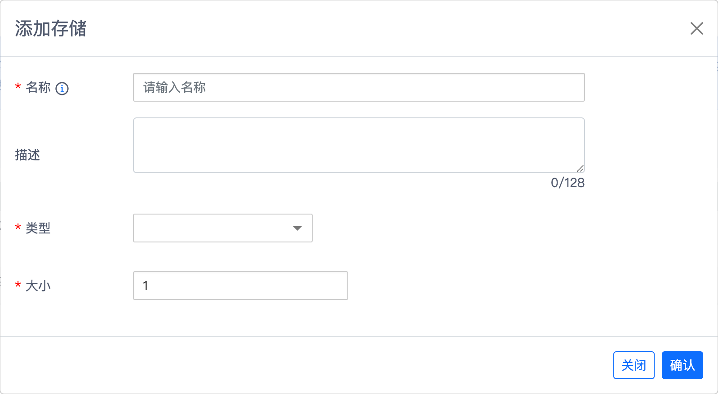Click the dropdown arrow in 类型 field
Screen dimensions: 718x394
(297, 228)
